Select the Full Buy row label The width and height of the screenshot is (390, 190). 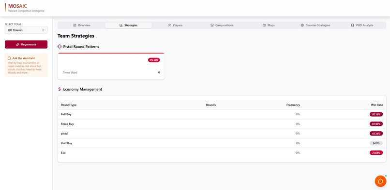[x=66, y=114]
